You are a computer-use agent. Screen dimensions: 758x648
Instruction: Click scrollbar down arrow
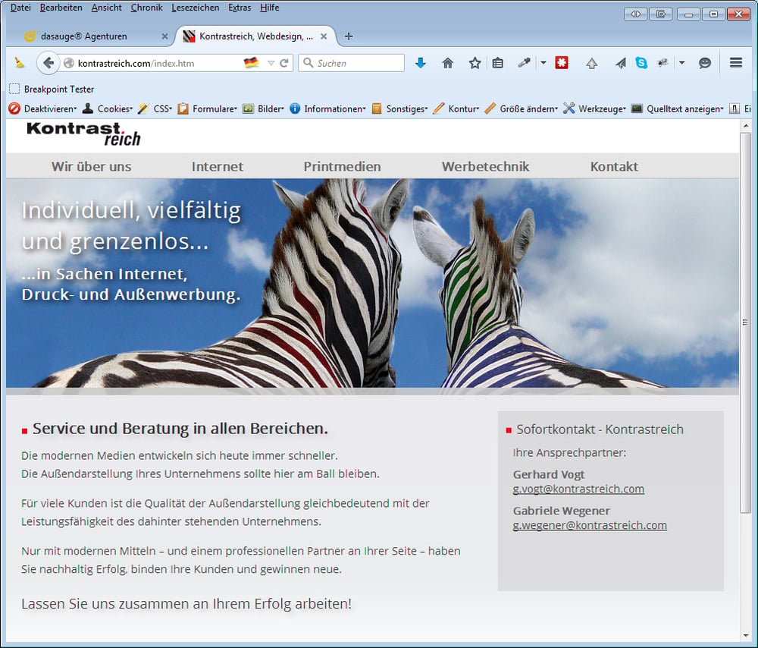coord(745,635)
